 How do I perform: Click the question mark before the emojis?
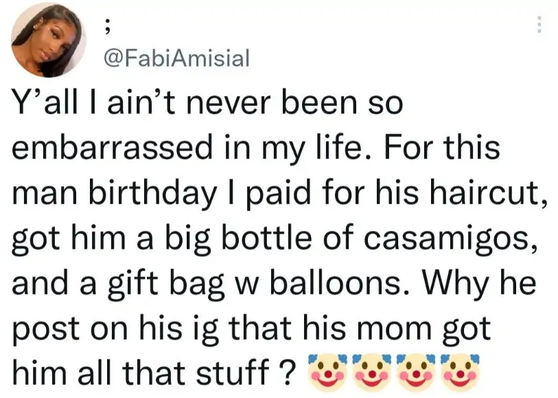click(290, 373)
